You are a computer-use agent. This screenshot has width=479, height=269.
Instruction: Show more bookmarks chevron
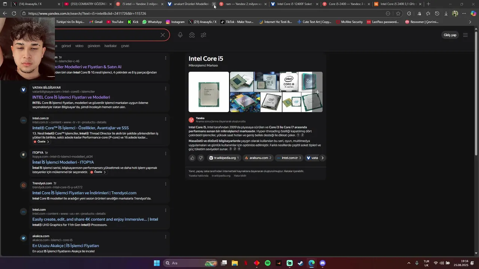[x=470, y=22]
